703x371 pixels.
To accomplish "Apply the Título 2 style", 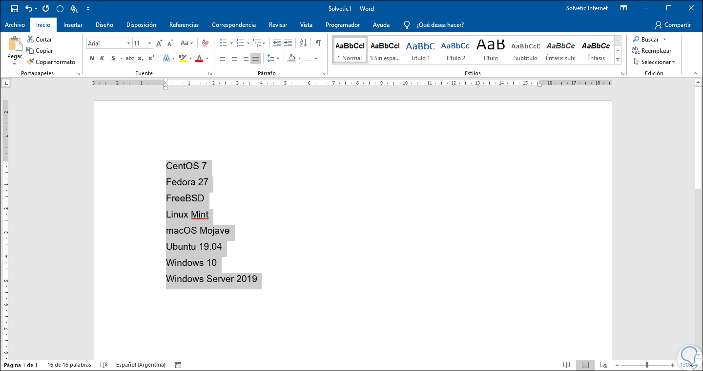I will click(x=455, y=50).
